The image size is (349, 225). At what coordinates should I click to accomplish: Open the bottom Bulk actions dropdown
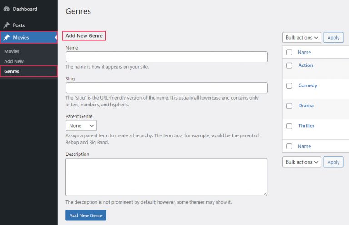tap(302, 162)
